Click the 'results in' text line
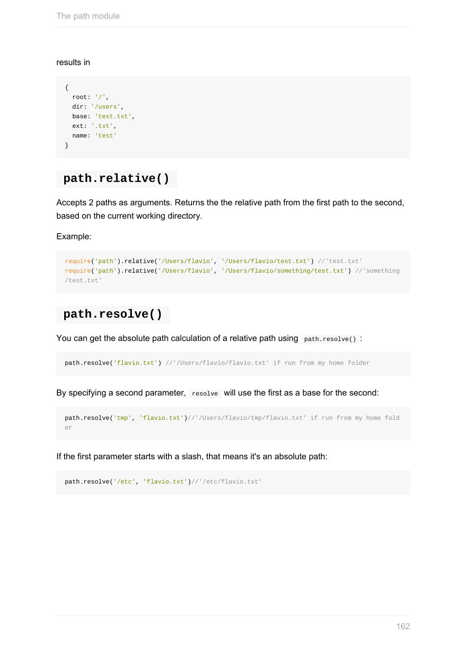The height and width of the screenshot is (660, 467). tap(73, 62)
